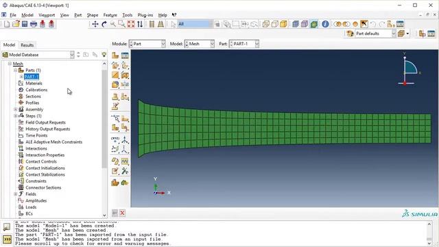Expand the Fields tree node
The width and height of the screenshot is (439, 247).
pyautogui.click(x=16, y=194)
